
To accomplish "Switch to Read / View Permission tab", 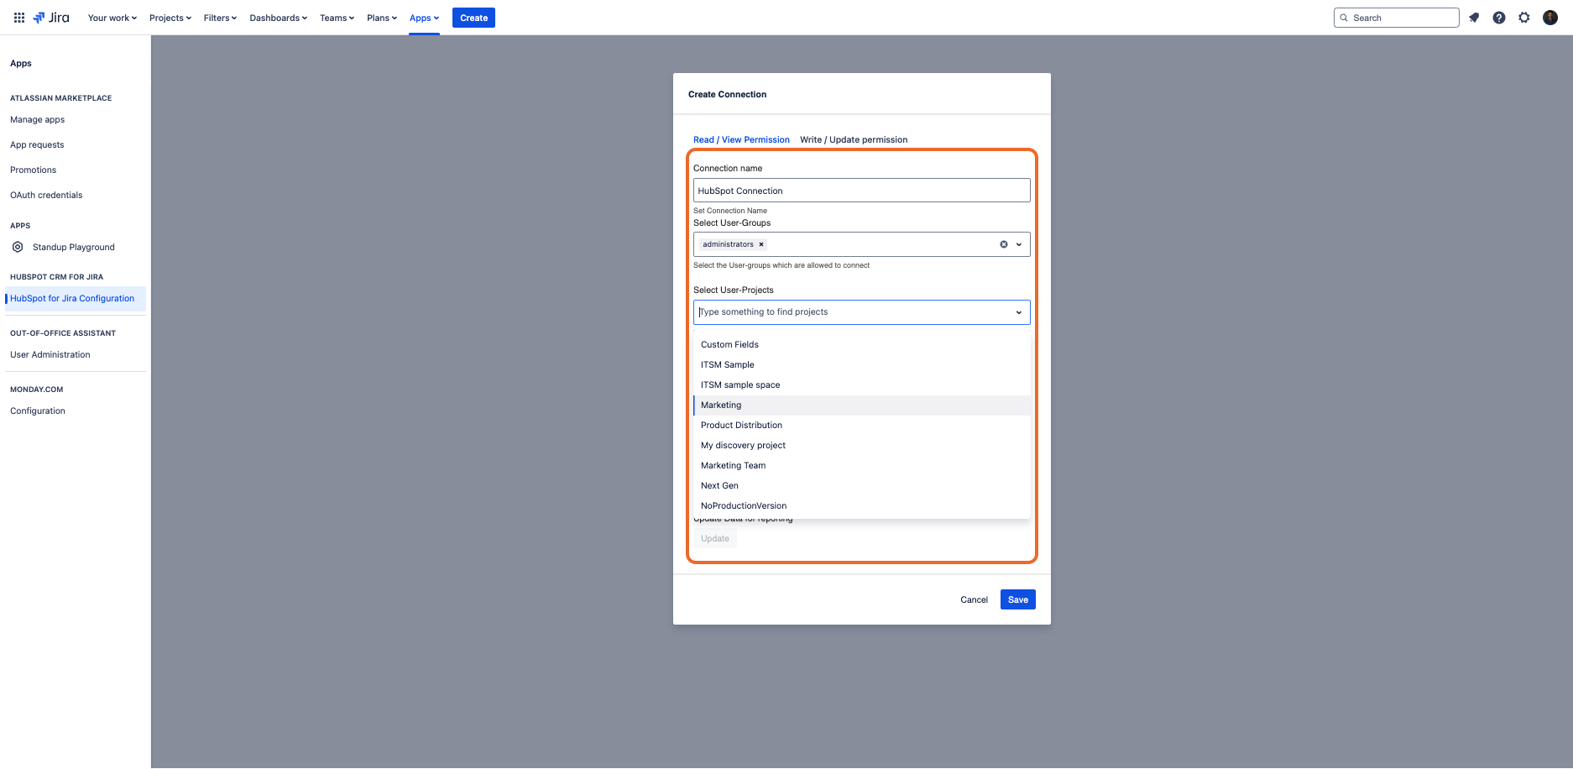I will pos(741,139).
